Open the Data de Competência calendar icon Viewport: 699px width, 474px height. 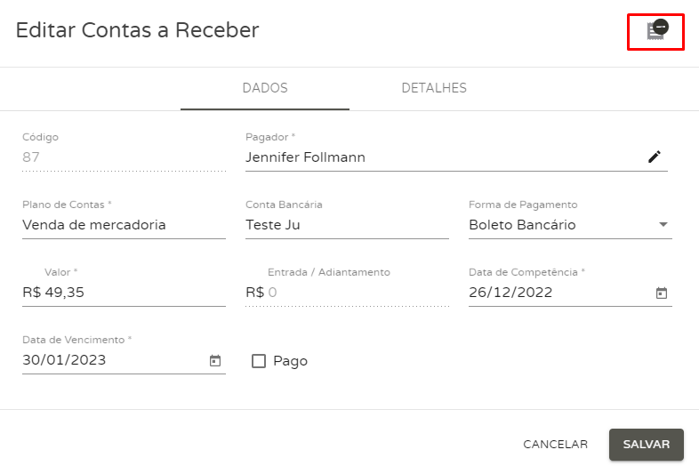tap(662, 293)
